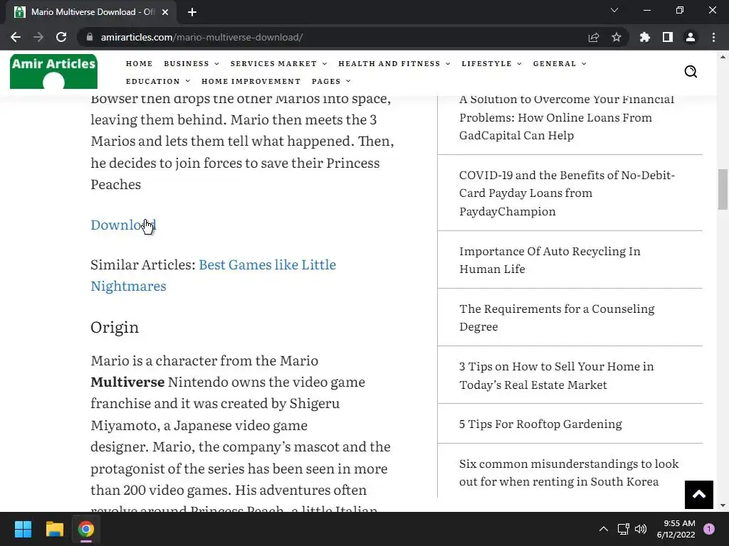Open the clock showing 9:55 AM
Screen dimensions: 729x546
click(676, 529)
